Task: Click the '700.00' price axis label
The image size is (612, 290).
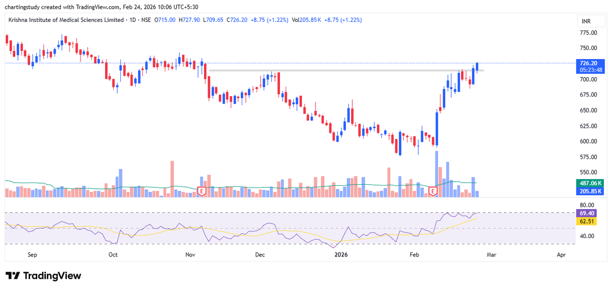Action: pyautogui.click(x=589, y=79)
